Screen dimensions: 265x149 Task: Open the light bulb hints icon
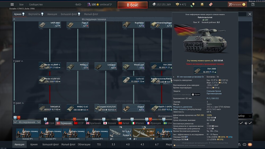193,5
